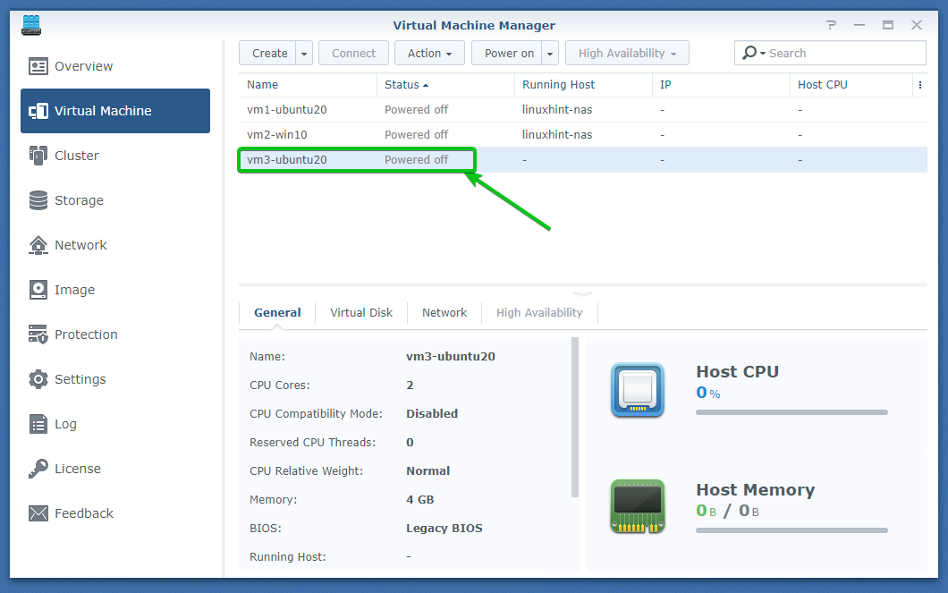The height and width of the screenshot is (593, 948).
Task: Open the License key icon
Action: (x=38, y=469)
